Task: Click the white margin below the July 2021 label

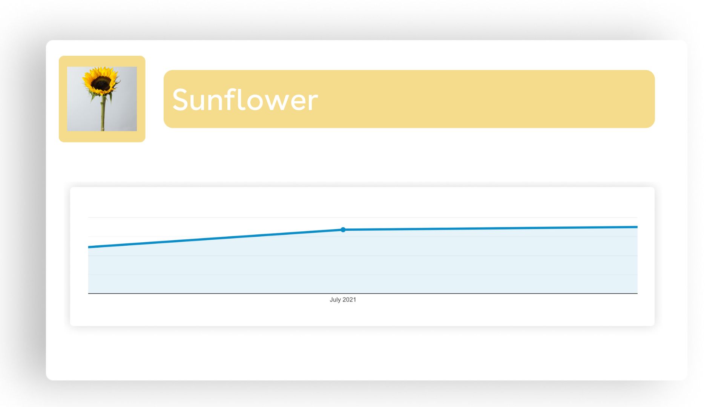Action: click(343, 315)
